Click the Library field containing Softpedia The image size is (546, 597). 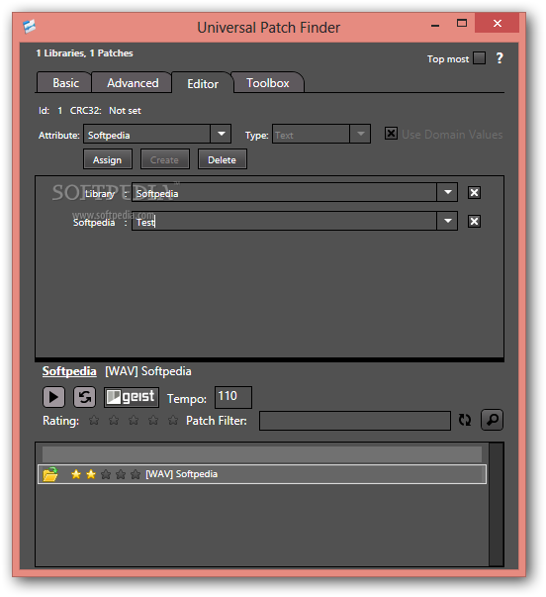point(284,193)
